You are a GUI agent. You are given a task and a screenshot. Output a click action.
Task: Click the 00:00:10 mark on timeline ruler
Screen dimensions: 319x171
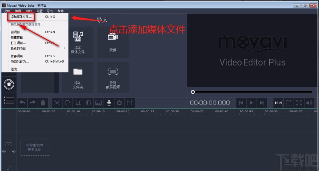click(x=74, y=111)
